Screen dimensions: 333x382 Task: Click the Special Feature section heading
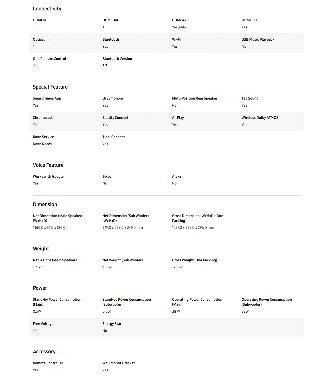click(x=50, y=87)
